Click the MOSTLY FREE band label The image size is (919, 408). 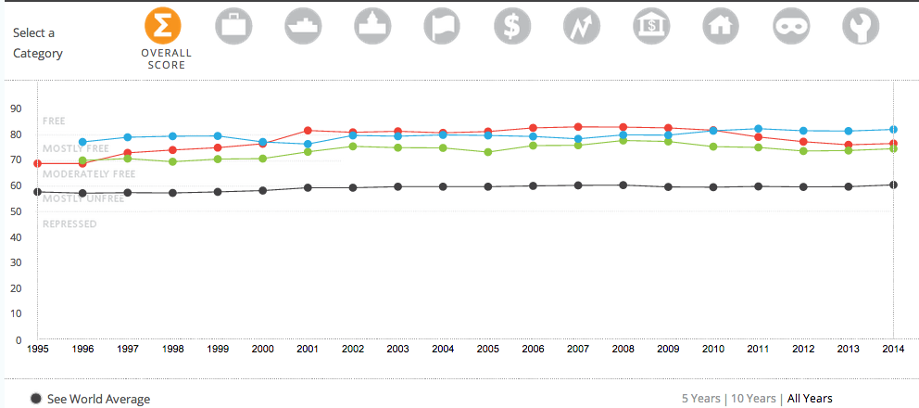click(x=76, y=148)
